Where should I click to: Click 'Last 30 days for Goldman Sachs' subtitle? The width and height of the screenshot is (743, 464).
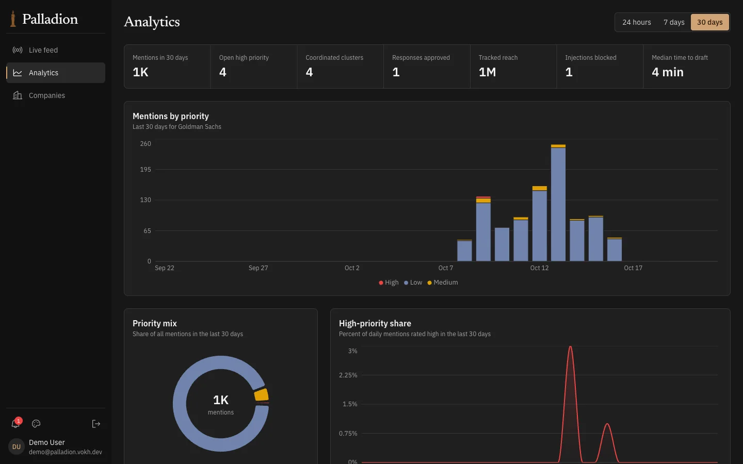coord(177,127)
